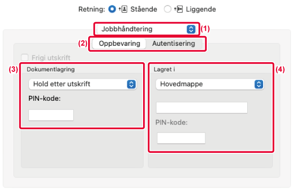Click the Dokumentlagring group heading
Viewport: 292px width, 189px height.
click(x=51, y=69)
